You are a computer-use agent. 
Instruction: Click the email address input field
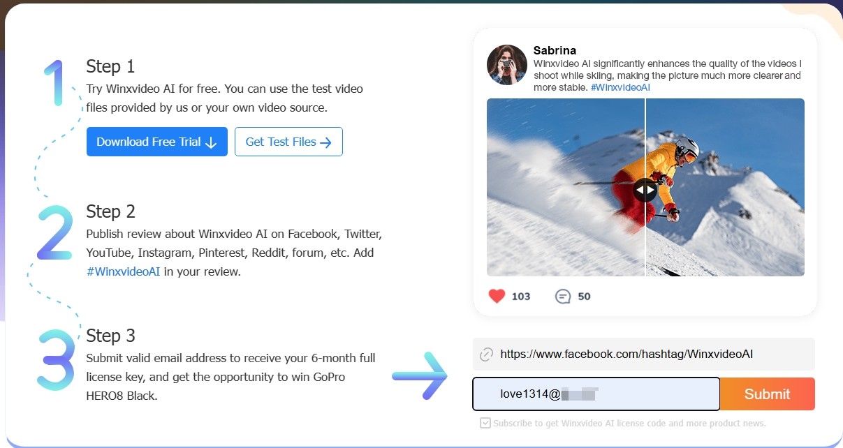tap(596, 394)
